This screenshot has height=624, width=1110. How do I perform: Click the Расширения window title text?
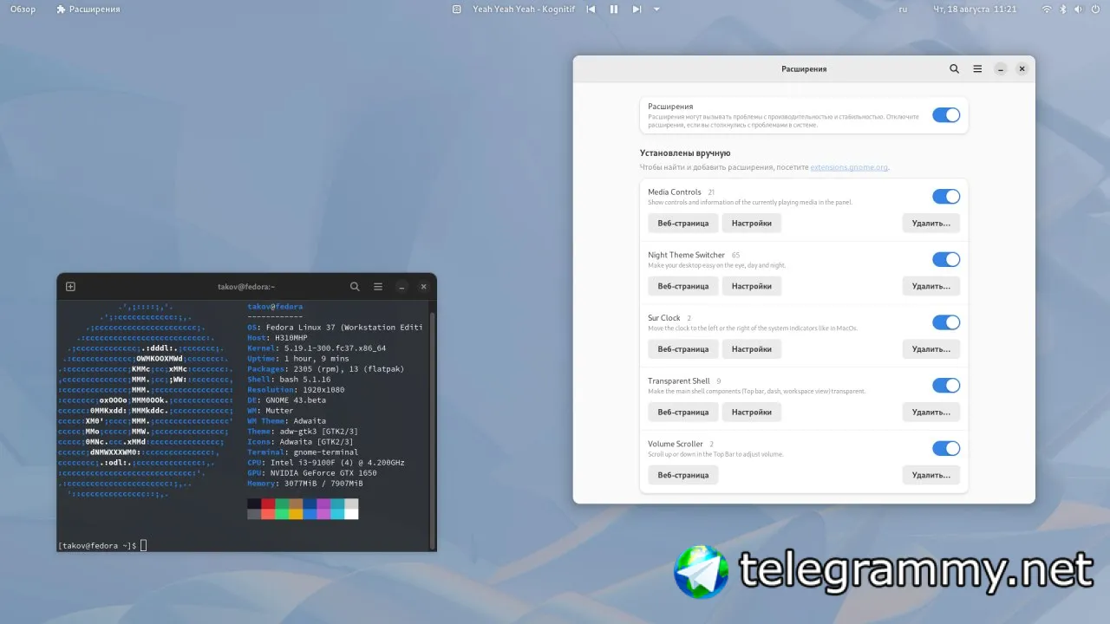pos(804,68)
